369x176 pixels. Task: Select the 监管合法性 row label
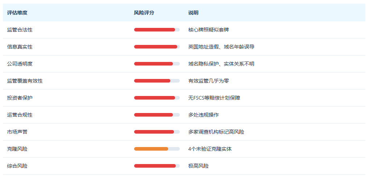(20, 30)
